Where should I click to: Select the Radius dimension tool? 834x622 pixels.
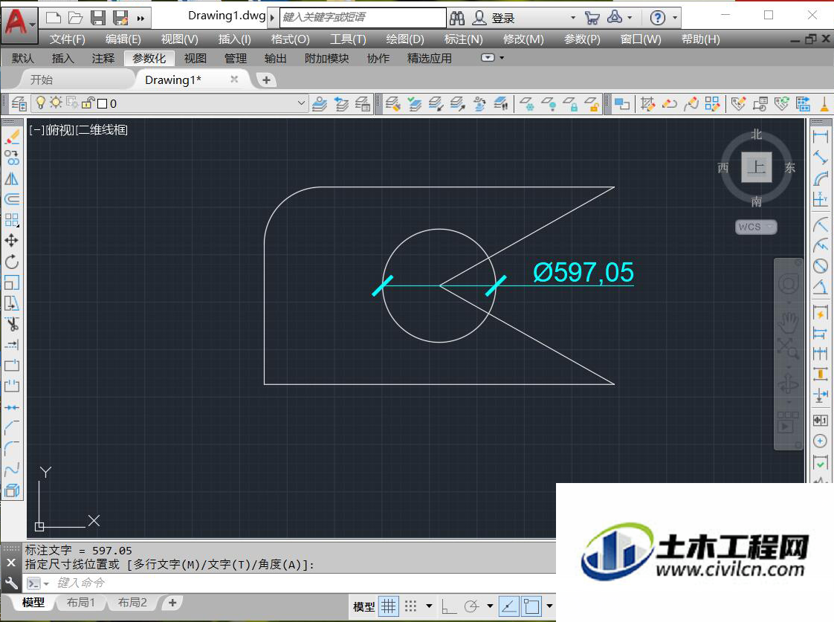820,224
